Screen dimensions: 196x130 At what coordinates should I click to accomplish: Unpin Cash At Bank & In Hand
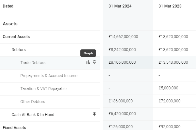click(x=94, y=114)
